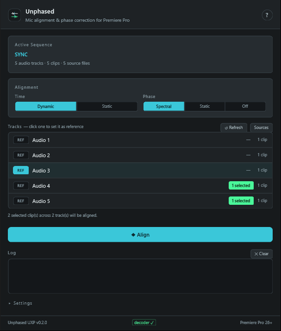Set Audio 1 as reference with REF
The image size is (281, 331).
coord(21,140)
